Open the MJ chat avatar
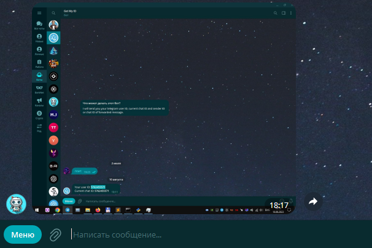Viewport: 372px width, 248px height. click(53, 114)
